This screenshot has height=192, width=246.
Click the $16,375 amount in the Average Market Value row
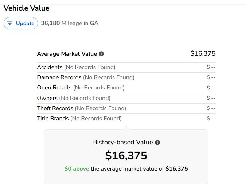point(203,53)
